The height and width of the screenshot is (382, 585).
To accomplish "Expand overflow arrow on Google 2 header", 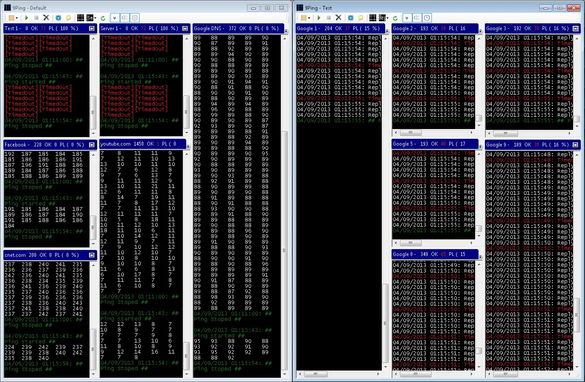I will click(480, 31).
